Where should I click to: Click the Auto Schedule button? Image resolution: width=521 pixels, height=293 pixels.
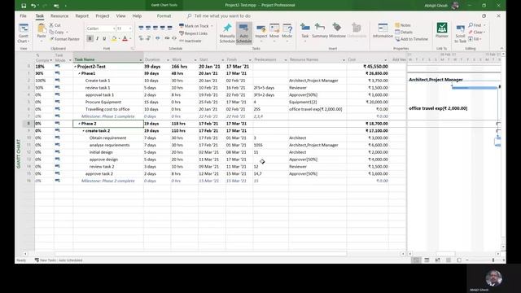tap(244, 33)
